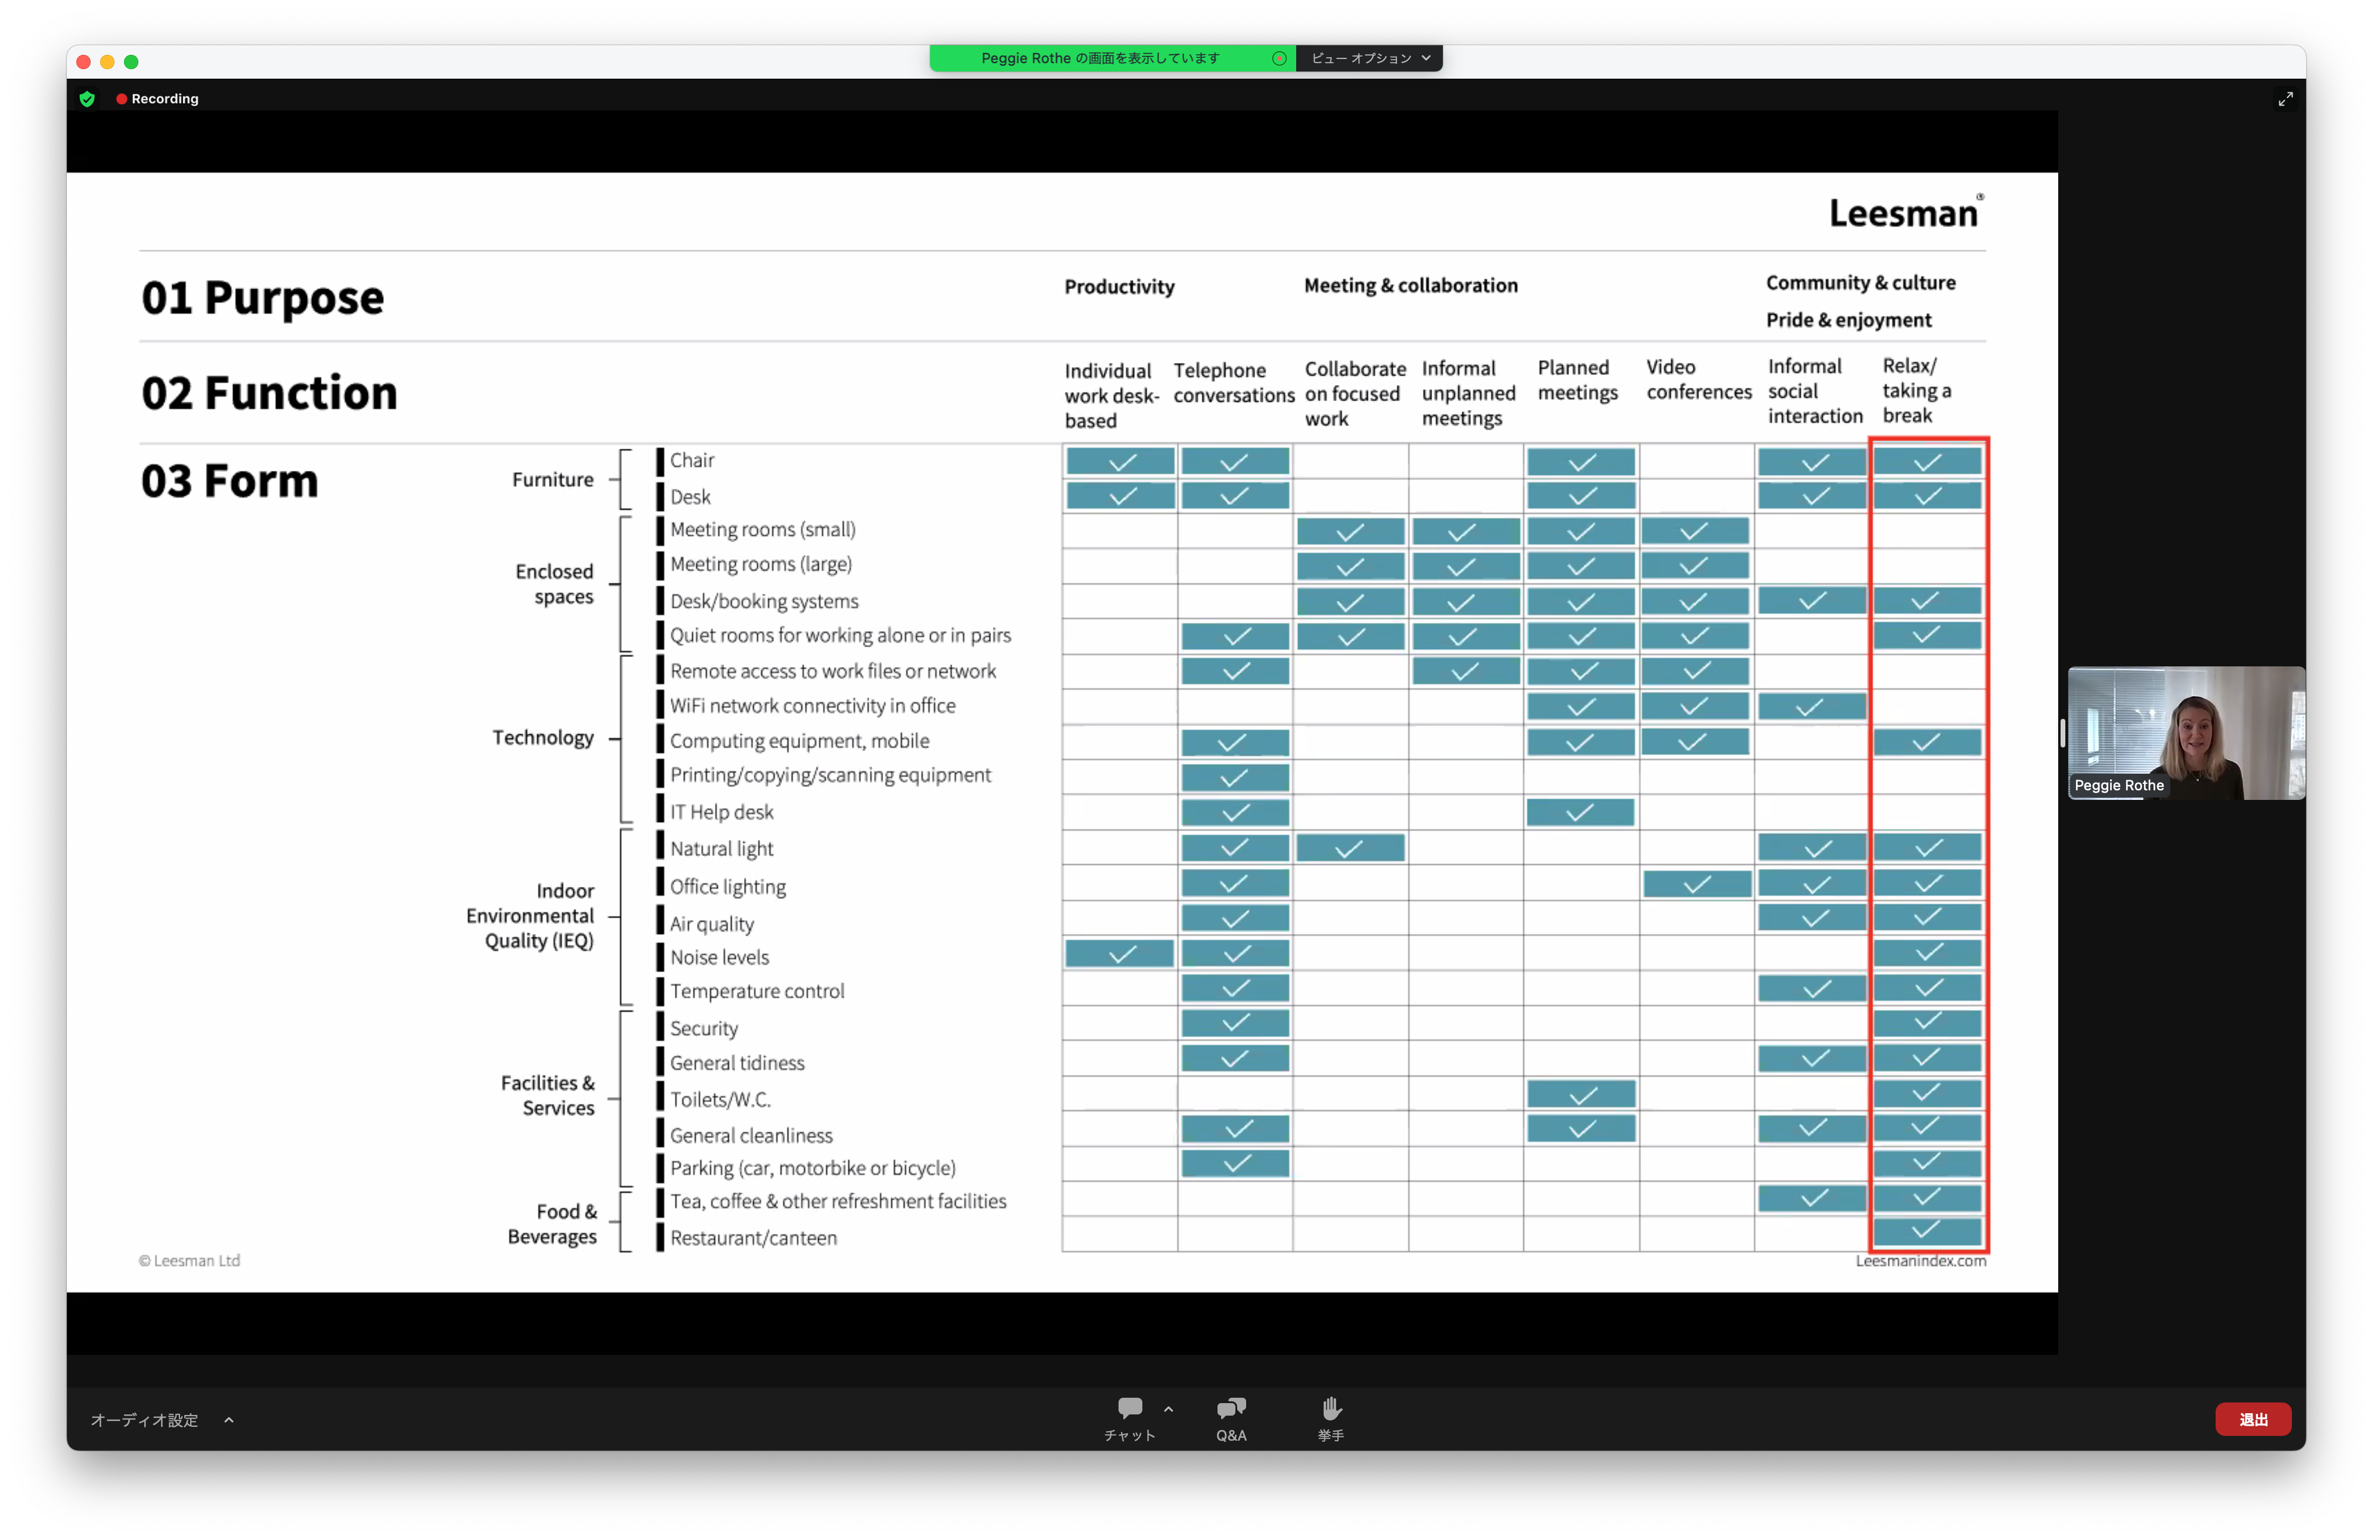Click the 'Video conferences' column header

point(1699,380)
